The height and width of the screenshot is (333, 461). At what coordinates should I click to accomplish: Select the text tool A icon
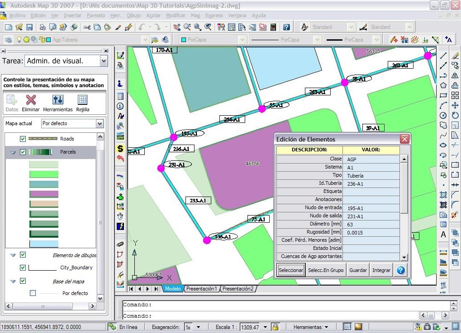click(443, 234)
